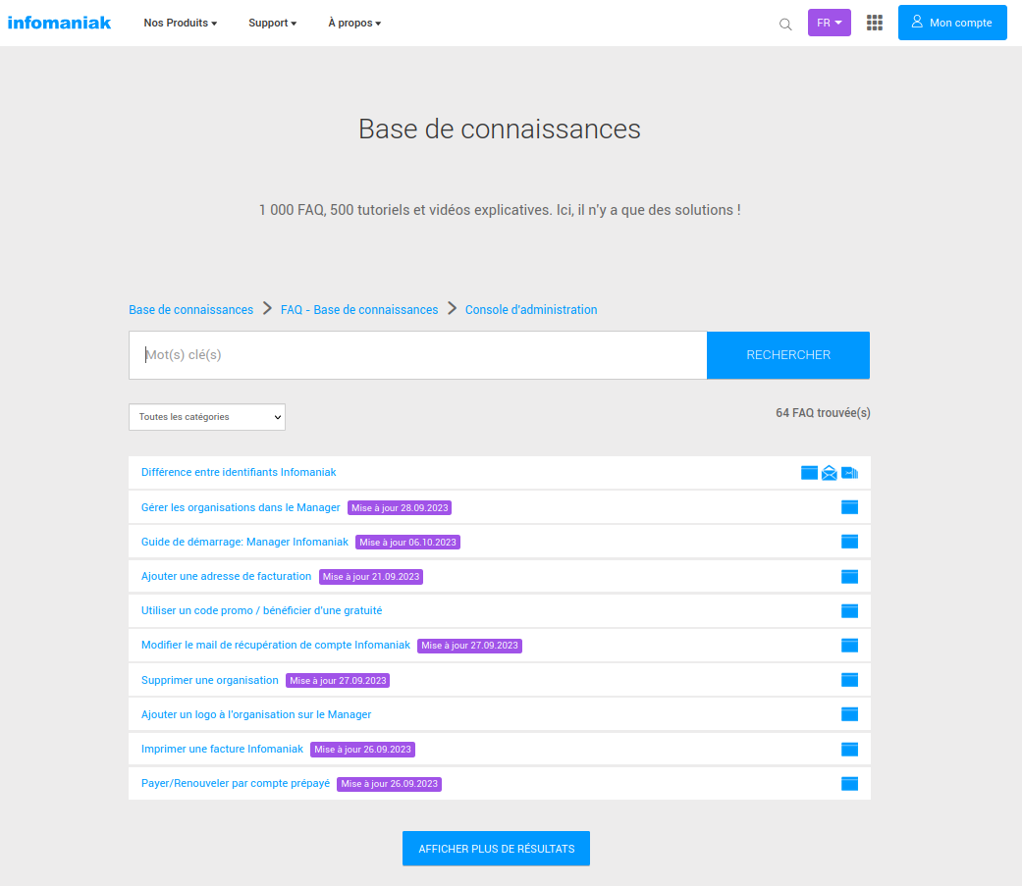The height and width of the screenshot is (886, 1022).
Task: Open the Nos Produits menu
Action: point(181,23)
